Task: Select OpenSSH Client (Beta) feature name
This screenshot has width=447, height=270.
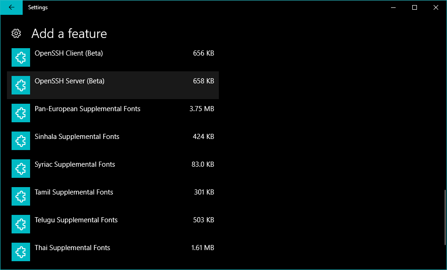Action: (x=68, y=53)
